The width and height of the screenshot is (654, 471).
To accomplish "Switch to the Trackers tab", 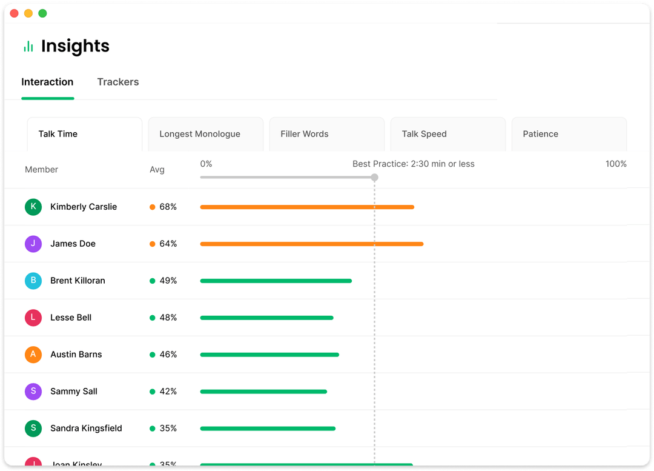I will [x=118, y=82].
